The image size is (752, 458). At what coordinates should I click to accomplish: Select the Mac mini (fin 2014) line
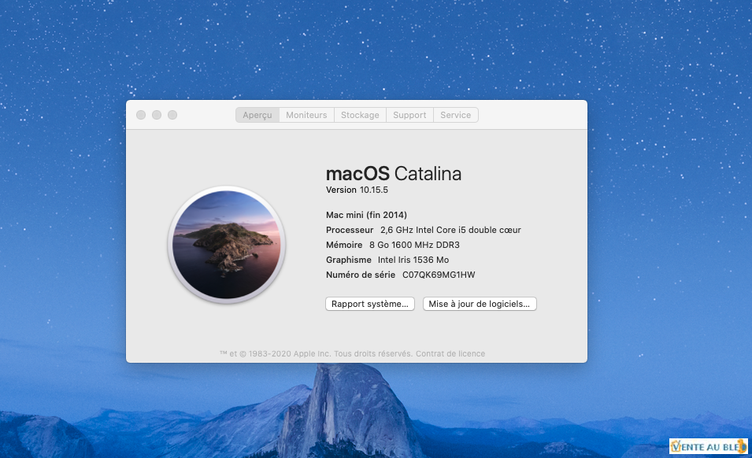[366, 215]
